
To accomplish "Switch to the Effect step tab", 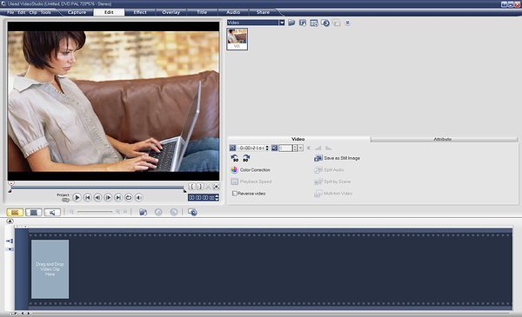I will pos(140,12).
